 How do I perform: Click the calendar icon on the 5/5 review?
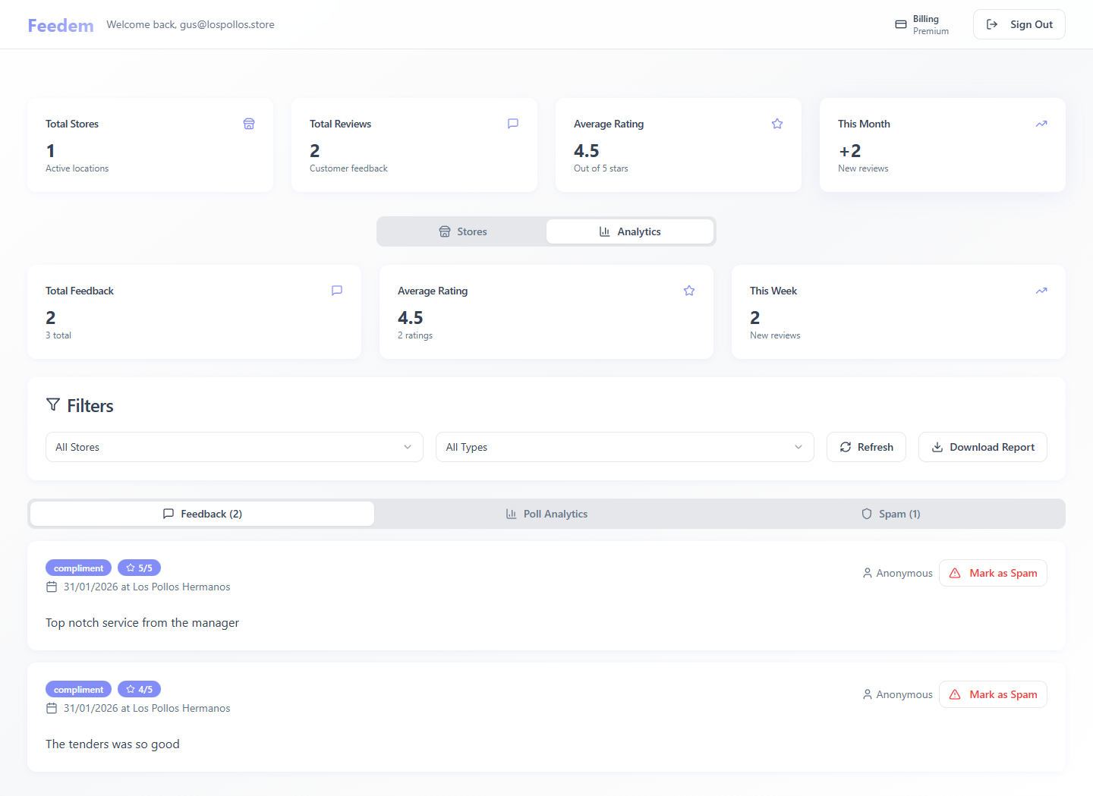point(52,587)
